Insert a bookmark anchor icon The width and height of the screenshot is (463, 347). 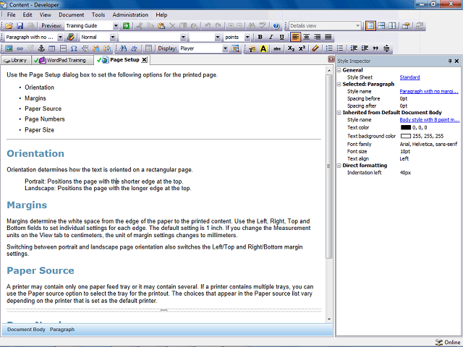click(41, 48)
